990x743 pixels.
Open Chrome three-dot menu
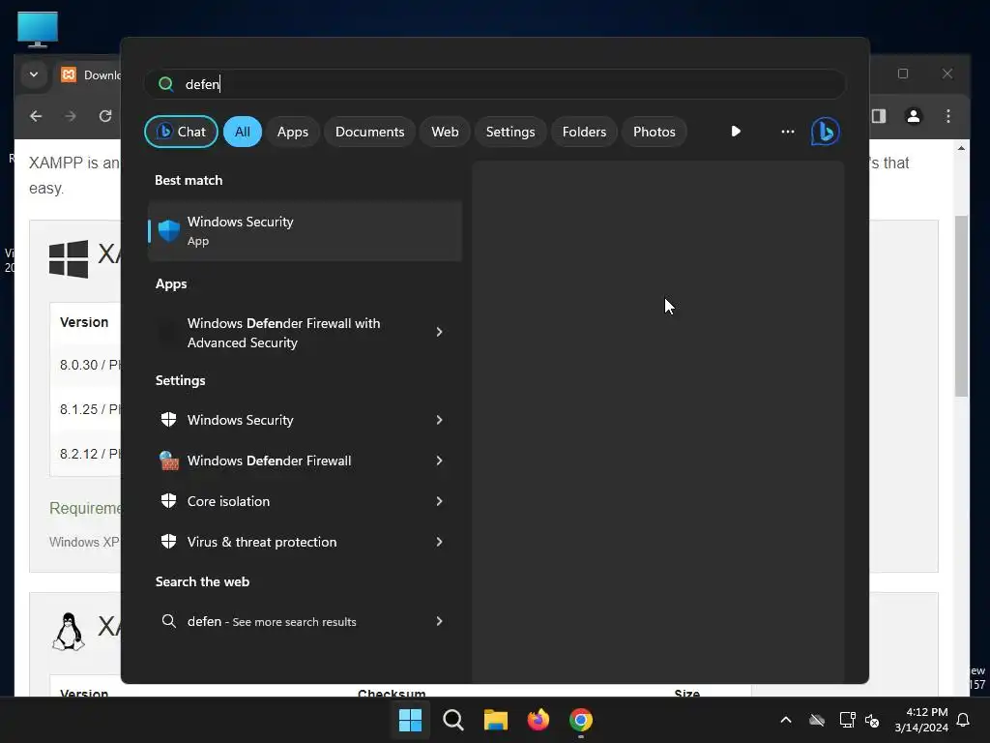(x=948, y=116)
